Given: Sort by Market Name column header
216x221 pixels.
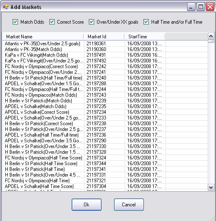Looking at the screenshot, I should [43, 37].
